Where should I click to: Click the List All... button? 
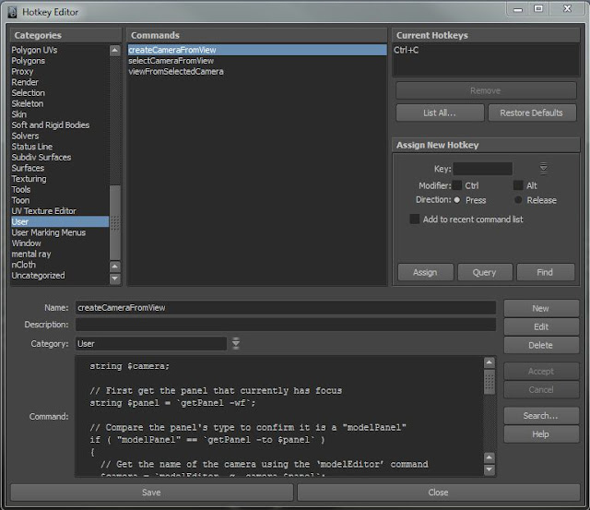(x=440, y=113)
